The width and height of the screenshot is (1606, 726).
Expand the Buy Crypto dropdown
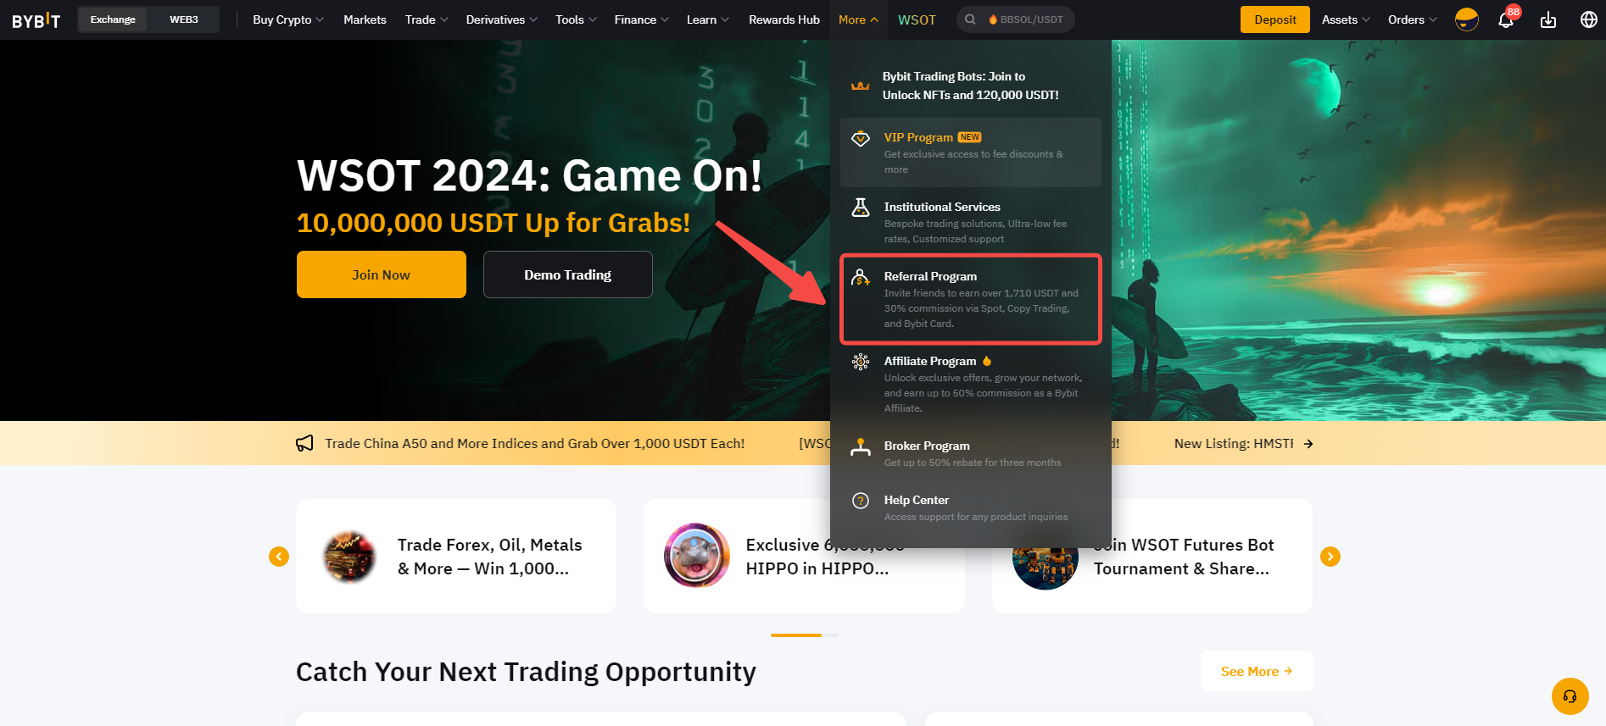click(x=288, y=19)
